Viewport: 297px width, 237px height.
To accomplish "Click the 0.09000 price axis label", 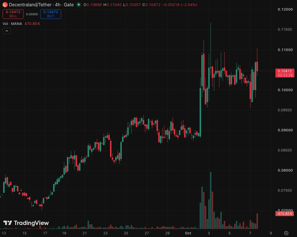I will pyautogui.click(x=285, y=130).
